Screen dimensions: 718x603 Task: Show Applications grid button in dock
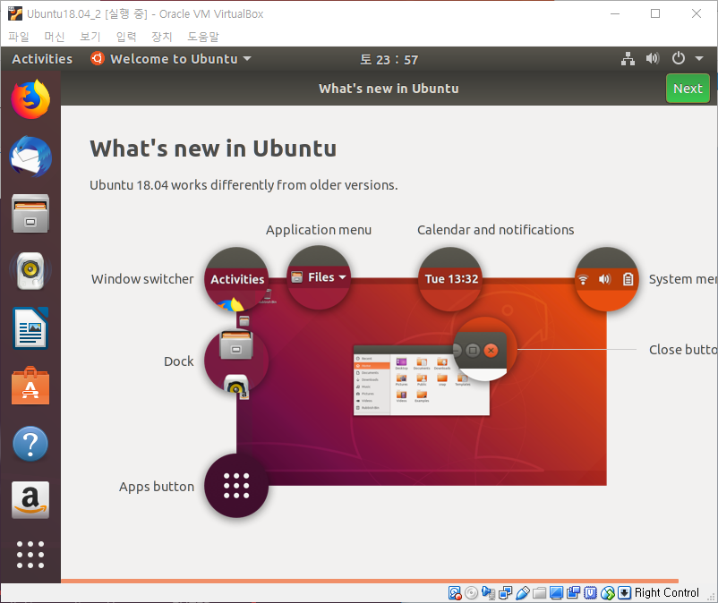tap(30, 555)
